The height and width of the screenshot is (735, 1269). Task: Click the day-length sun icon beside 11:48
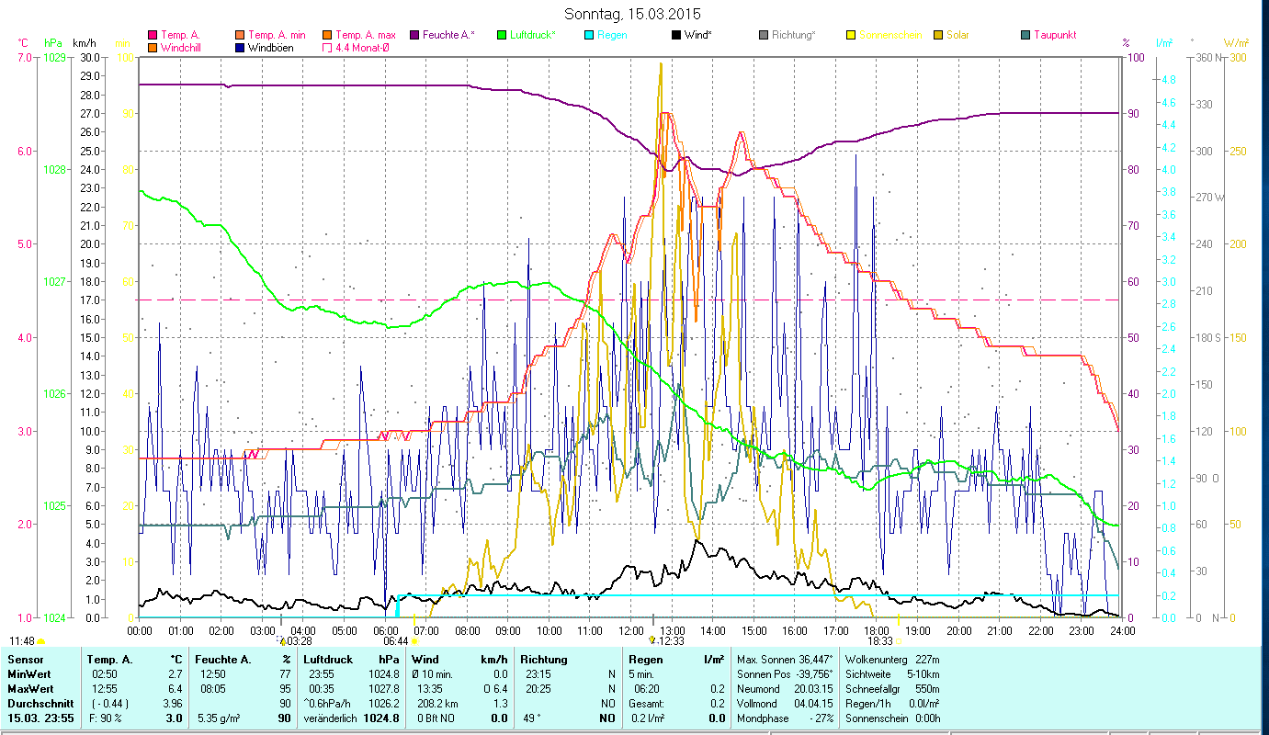point(40,641)
